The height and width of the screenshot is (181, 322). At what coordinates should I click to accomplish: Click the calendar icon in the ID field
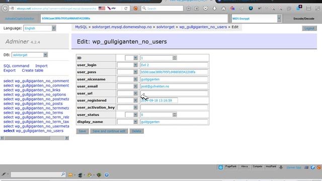tap(175, 58)
